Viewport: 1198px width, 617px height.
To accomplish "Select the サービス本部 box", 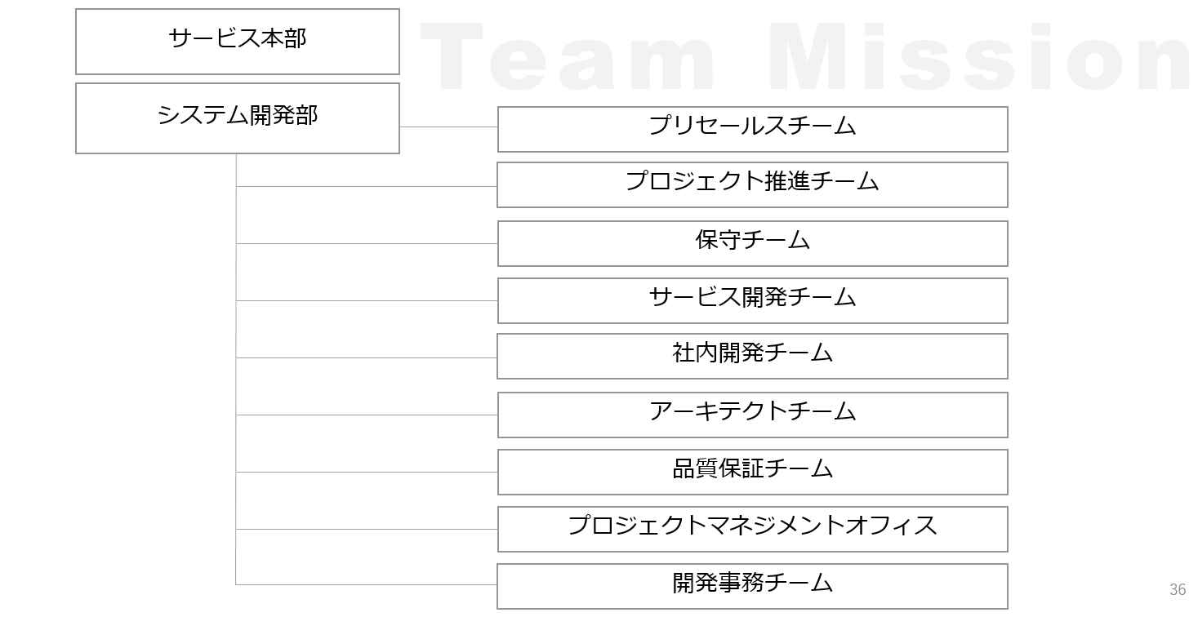I will click(238, 42).
